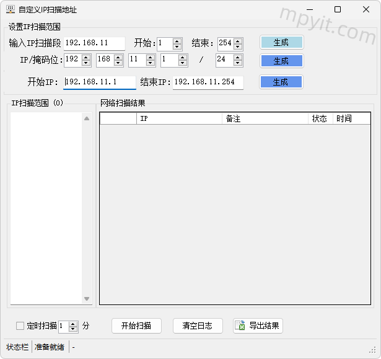
Task: Click the 状态 column header
Action: pyautogui.click(x=320, y=118)
